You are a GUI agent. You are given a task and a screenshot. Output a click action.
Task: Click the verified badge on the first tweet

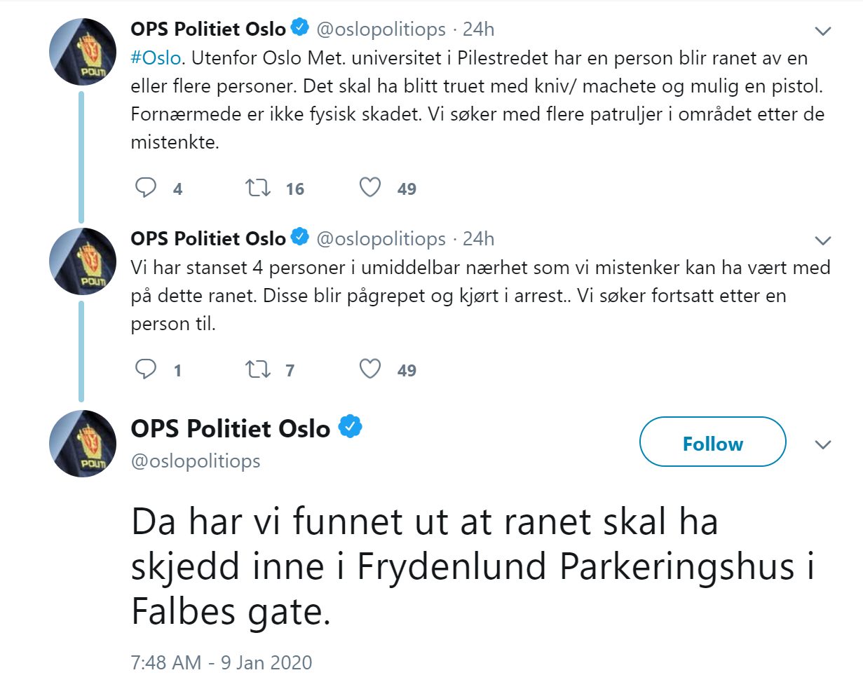pos(301,29)
